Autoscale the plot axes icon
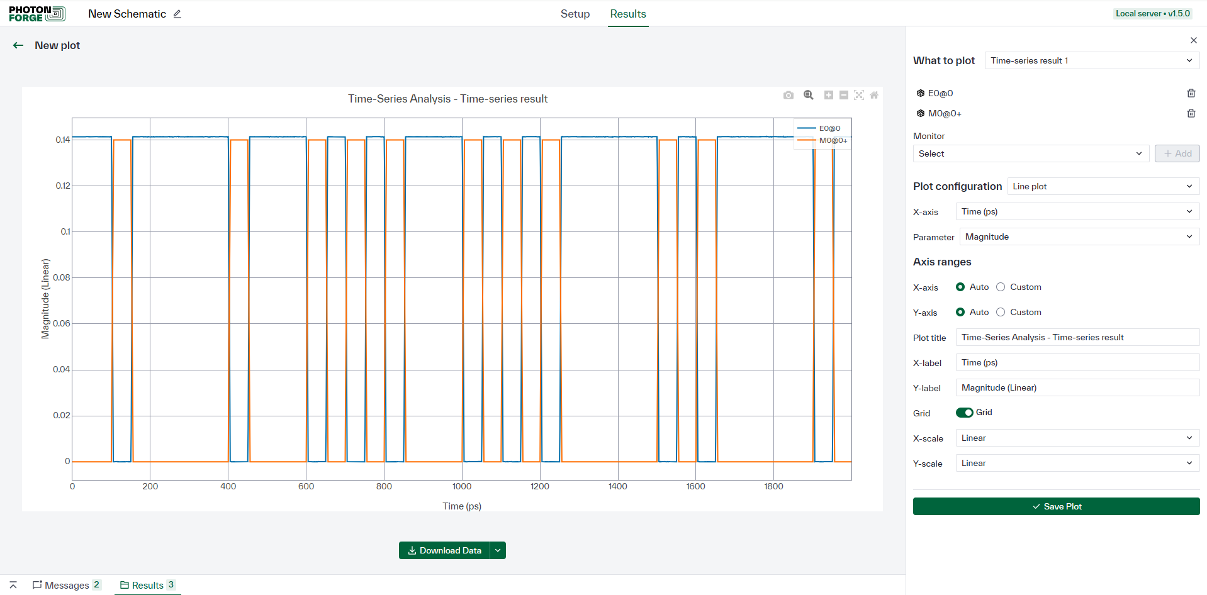Viewport: 1207px width, 595px height. pyautogui.click(x=859, y=95)
